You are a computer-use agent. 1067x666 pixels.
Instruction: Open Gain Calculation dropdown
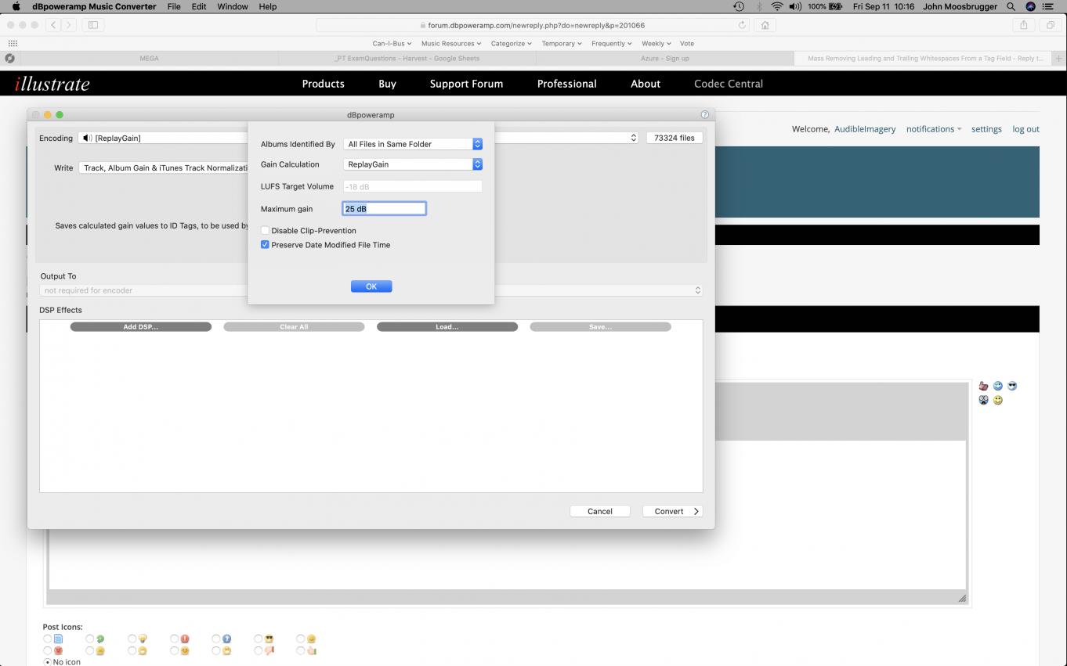tap(413, 164)
